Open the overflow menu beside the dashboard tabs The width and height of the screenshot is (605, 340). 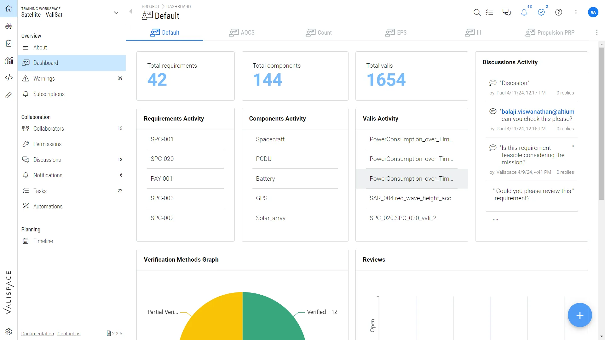[596, 32]
